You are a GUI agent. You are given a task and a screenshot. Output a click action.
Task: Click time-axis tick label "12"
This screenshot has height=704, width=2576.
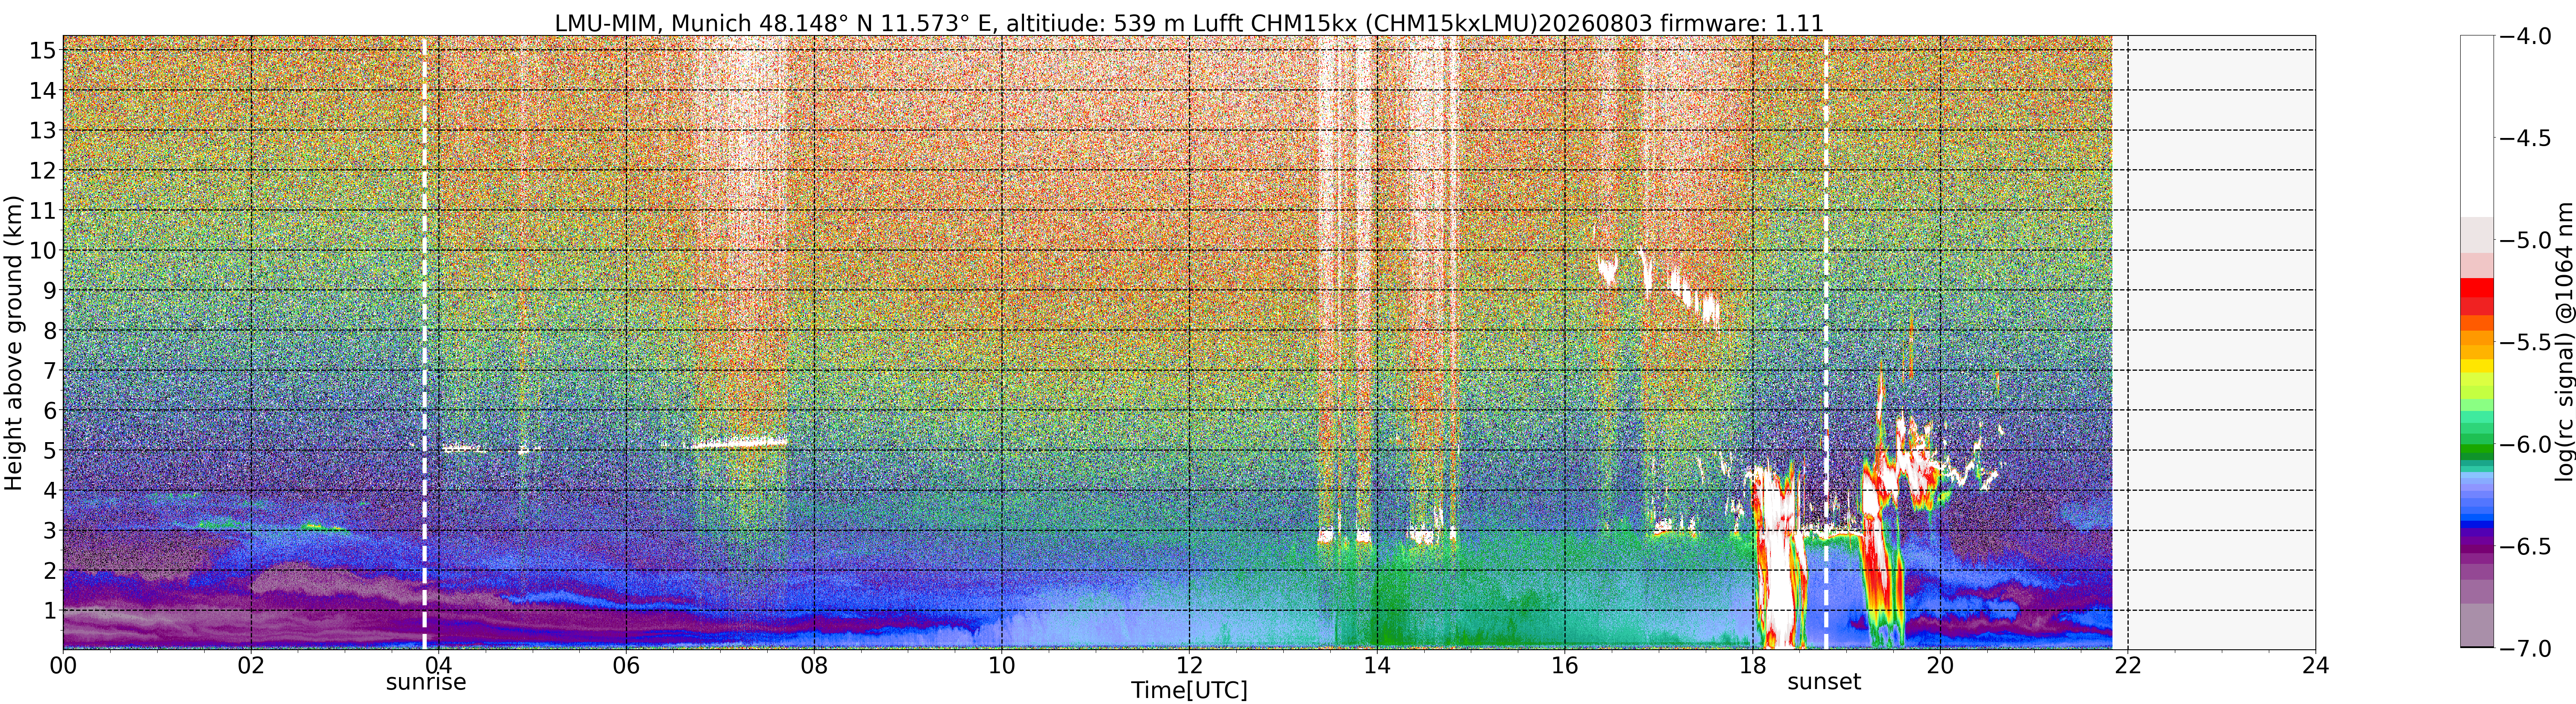tap(1189, 666)
